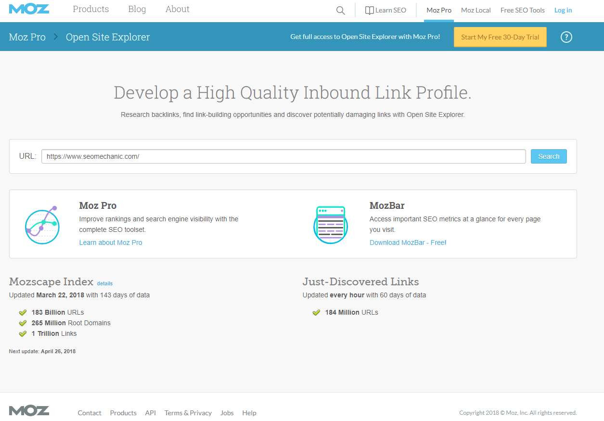
Task: Click Next update: April 26, 2018 text
Action: point(42,351)
